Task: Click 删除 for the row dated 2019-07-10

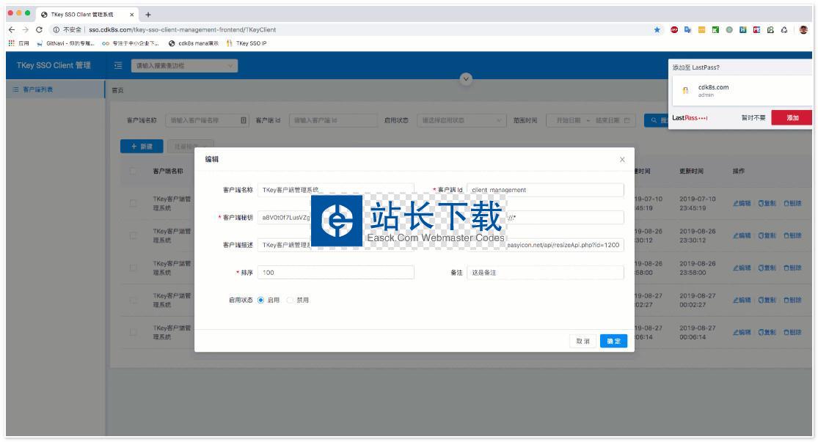Action: [792, 203]
